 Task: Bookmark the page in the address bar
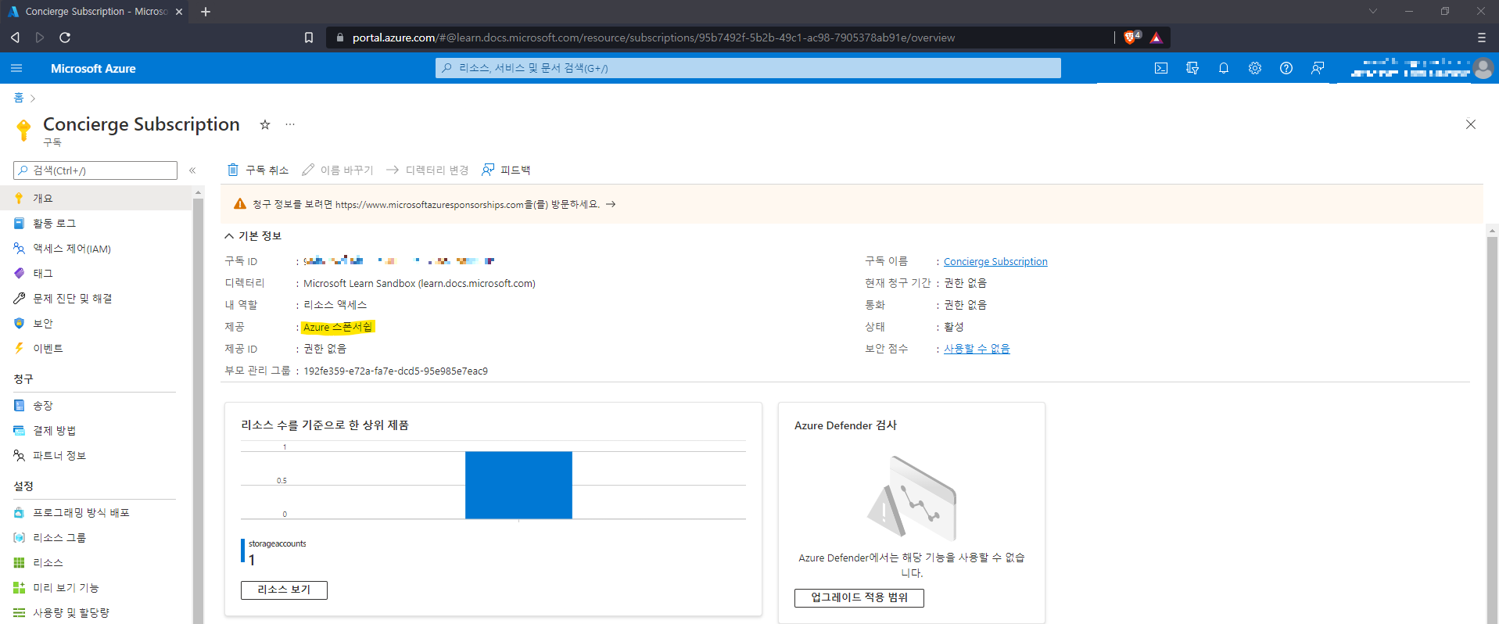(x=309, y=38)
